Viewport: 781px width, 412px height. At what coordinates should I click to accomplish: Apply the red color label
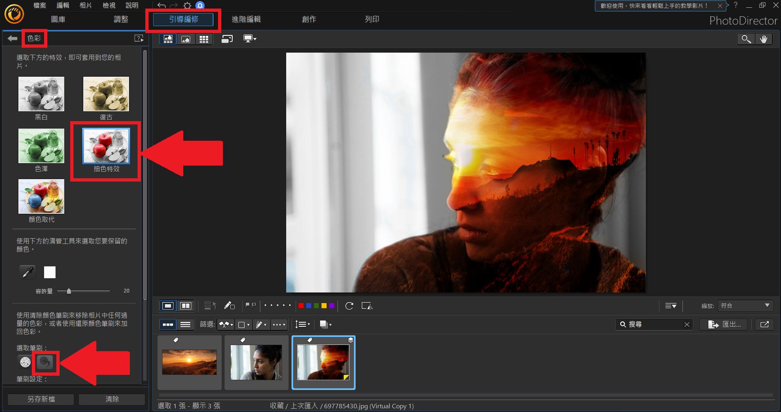coord(301,306)
